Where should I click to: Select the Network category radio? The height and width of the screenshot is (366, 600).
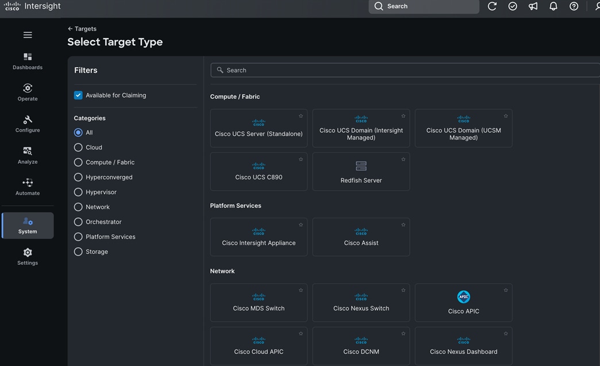(78, 207)
